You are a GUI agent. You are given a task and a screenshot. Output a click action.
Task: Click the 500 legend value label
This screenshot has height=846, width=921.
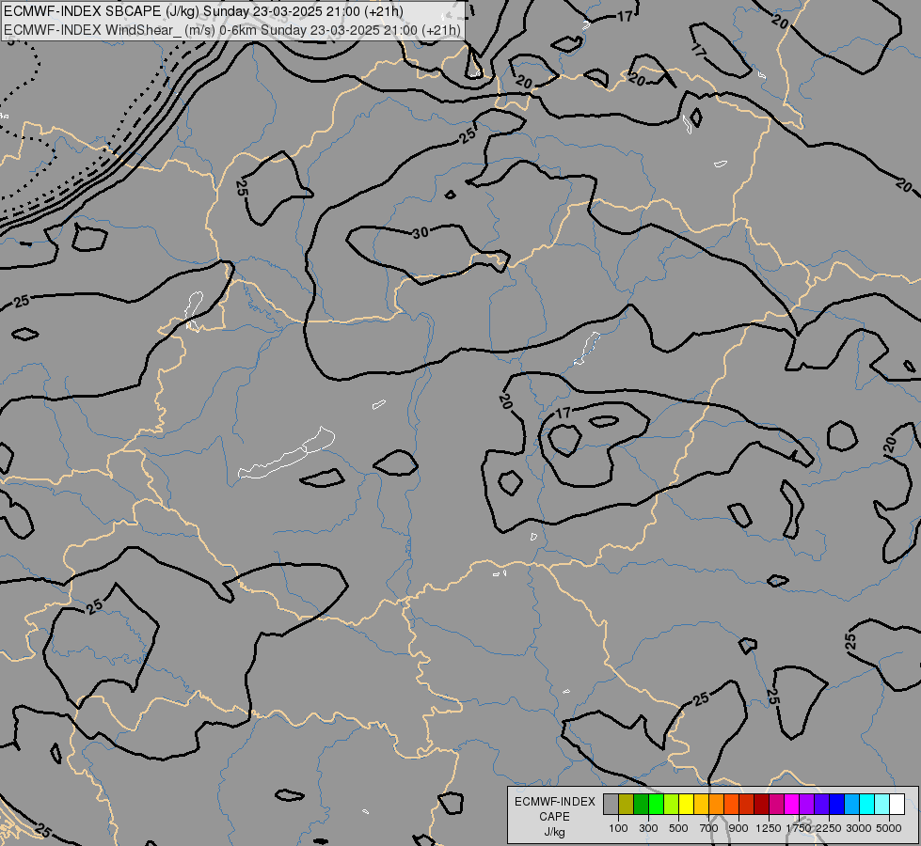(x=678, y=828)
